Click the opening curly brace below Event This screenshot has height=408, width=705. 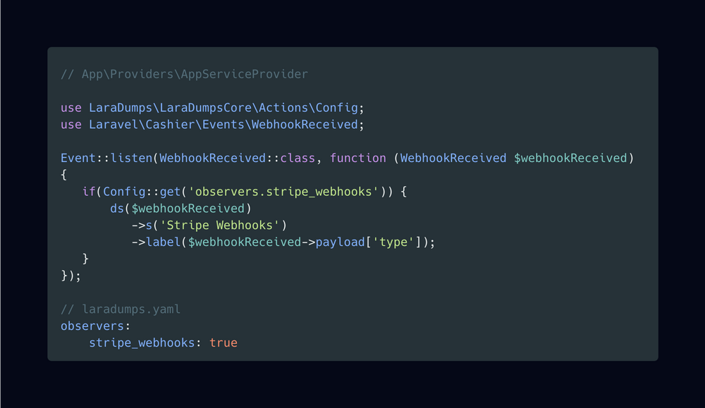coord(64,175)
